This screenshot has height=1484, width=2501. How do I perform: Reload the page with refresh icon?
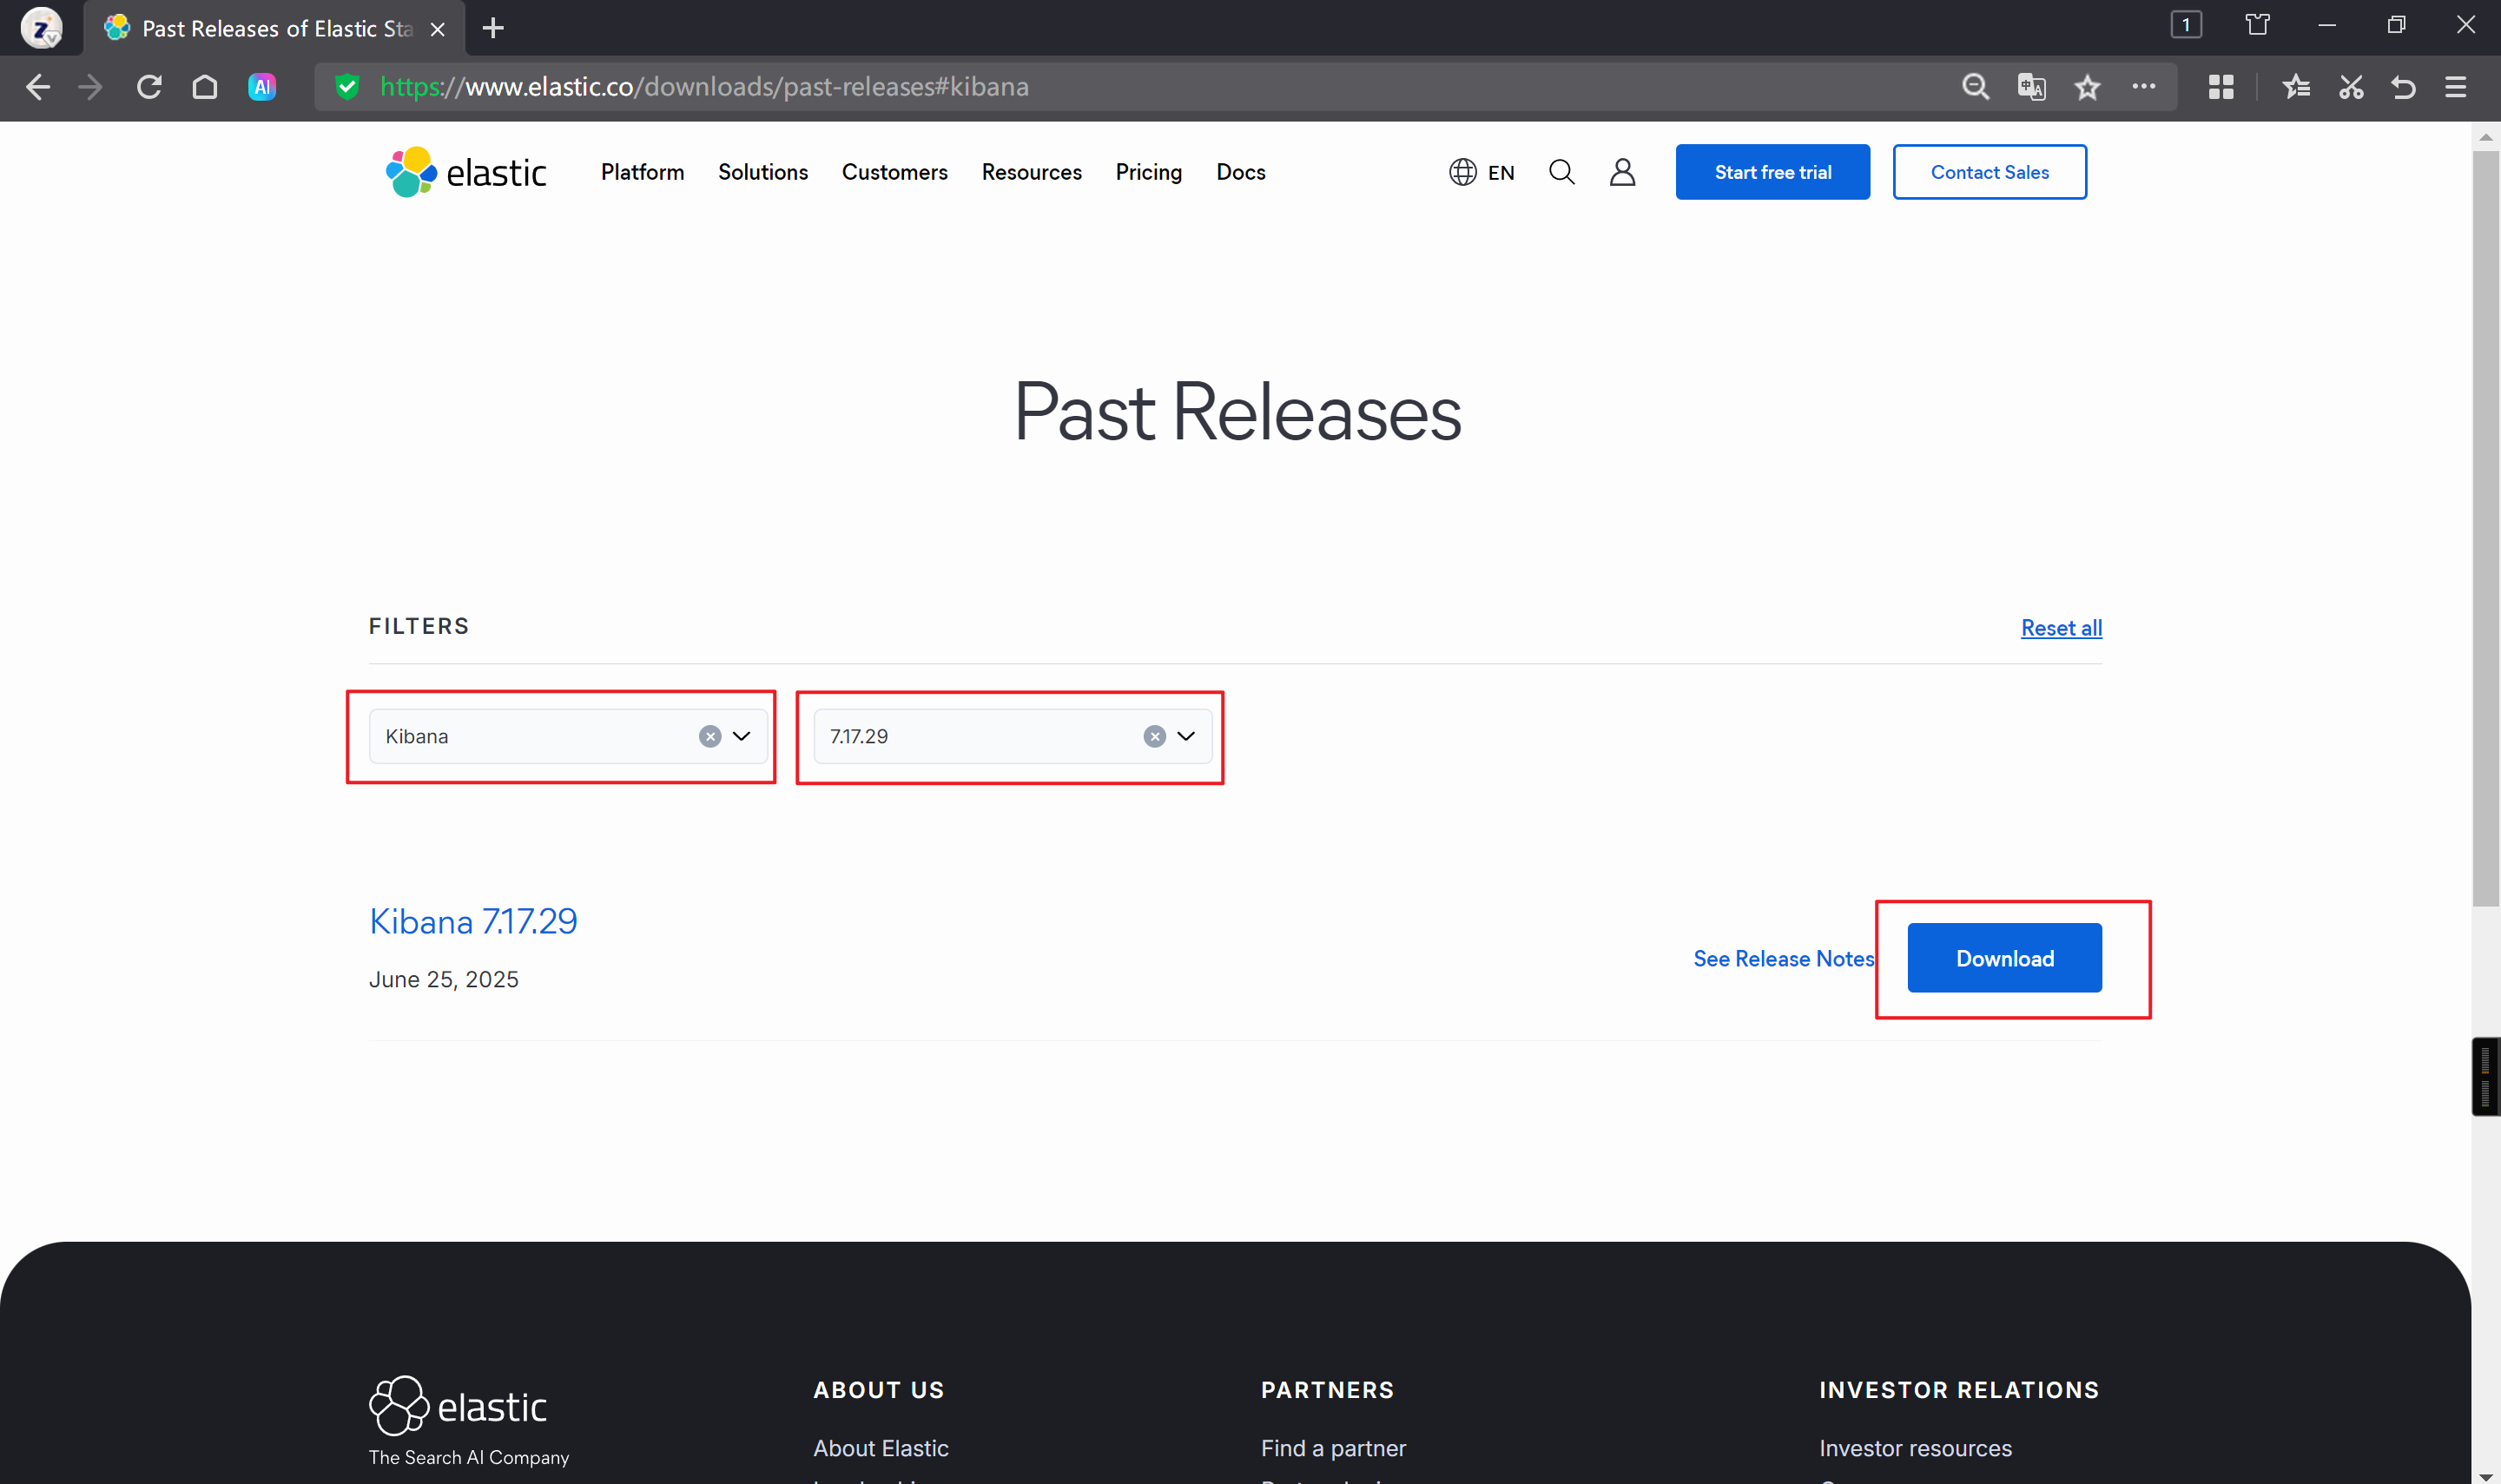pyautogui.click(x=149, y=87)
